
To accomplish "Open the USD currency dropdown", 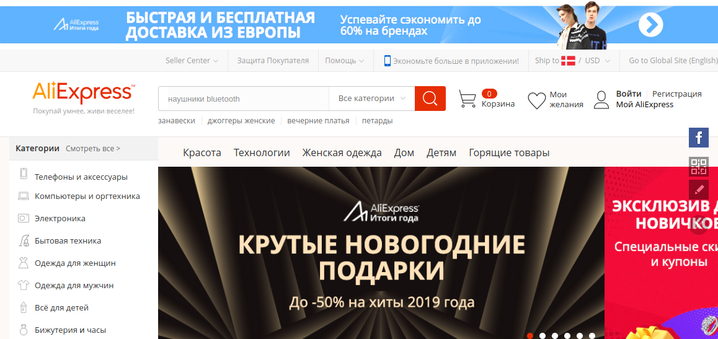I will 598,60.
